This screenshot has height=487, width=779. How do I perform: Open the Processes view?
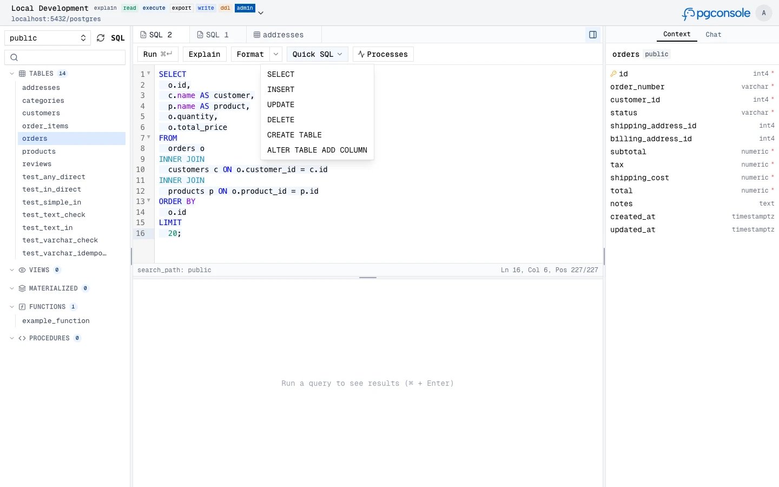tap(383, 54)
